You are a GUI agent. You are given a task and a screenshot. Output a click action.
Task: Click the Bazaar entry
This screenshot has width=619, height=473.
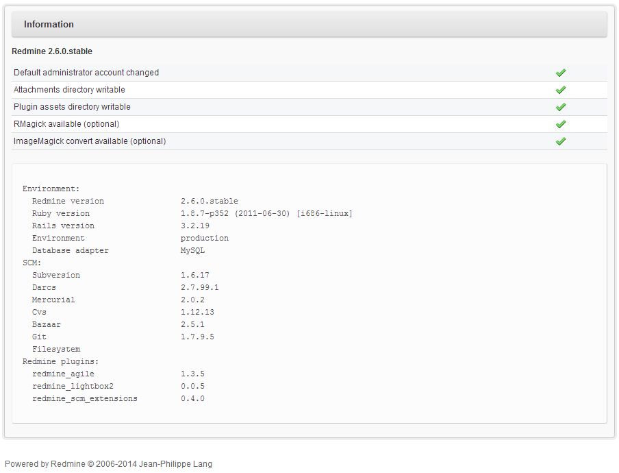(46, 324)
